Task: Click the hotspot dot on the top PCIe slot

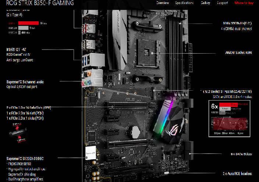Action: (x=112, y=107)
